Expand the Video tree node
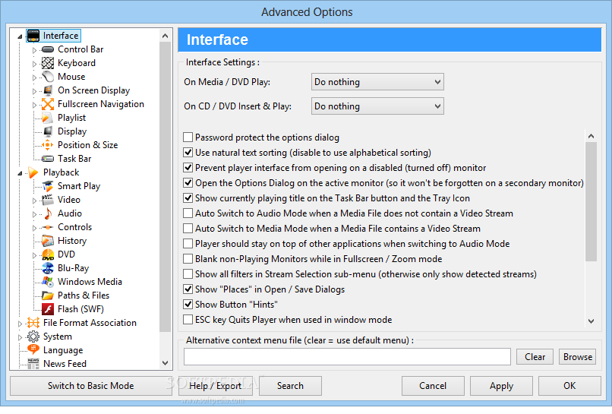The image size is (612, 414). [34, 201]
